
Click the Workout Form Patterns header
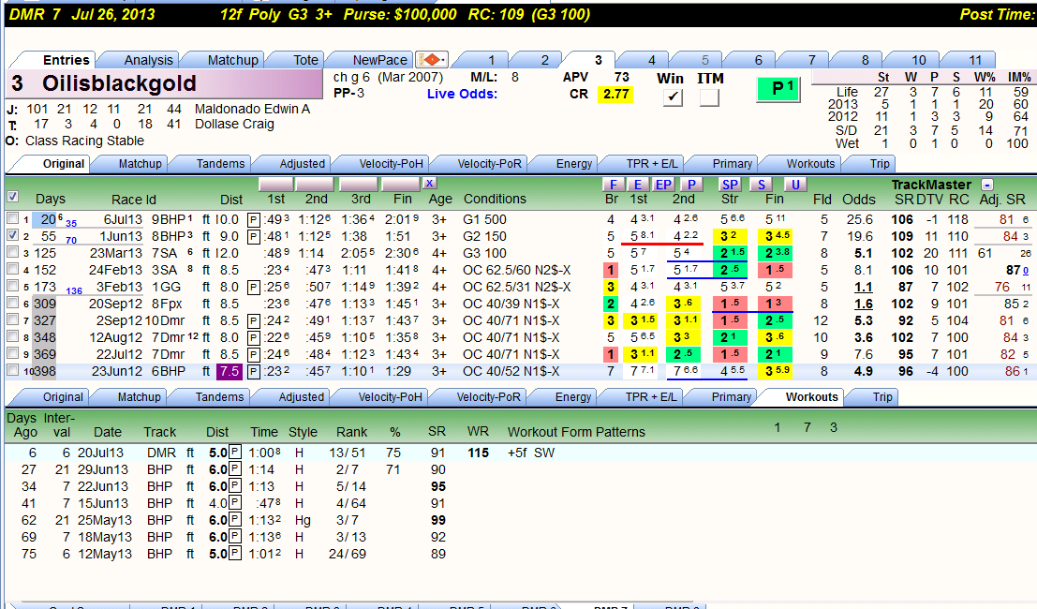coord(576,432)
